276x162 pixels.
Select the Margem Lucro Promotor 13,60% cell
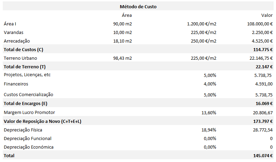(x=209, y=112)
